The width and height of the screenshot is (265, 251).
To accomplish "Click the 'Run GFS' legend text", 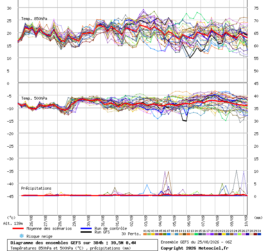I will click(102, 232).
